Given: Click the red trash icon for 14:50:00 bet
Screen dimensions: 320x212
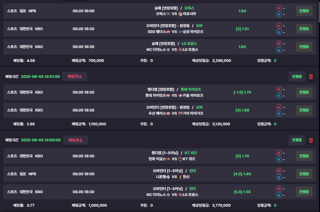Looking at the screenshot, I should [311, 140].
